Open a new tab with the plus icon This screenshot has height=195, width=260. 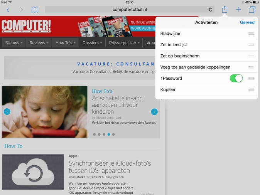tap(238, 10)
